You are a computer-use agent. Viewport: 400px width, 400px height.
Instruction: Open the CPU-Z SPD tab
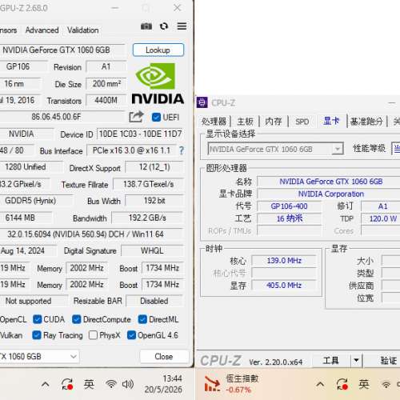click(302, 122)
